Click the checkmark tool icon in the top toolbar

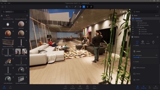coord(67,7)
